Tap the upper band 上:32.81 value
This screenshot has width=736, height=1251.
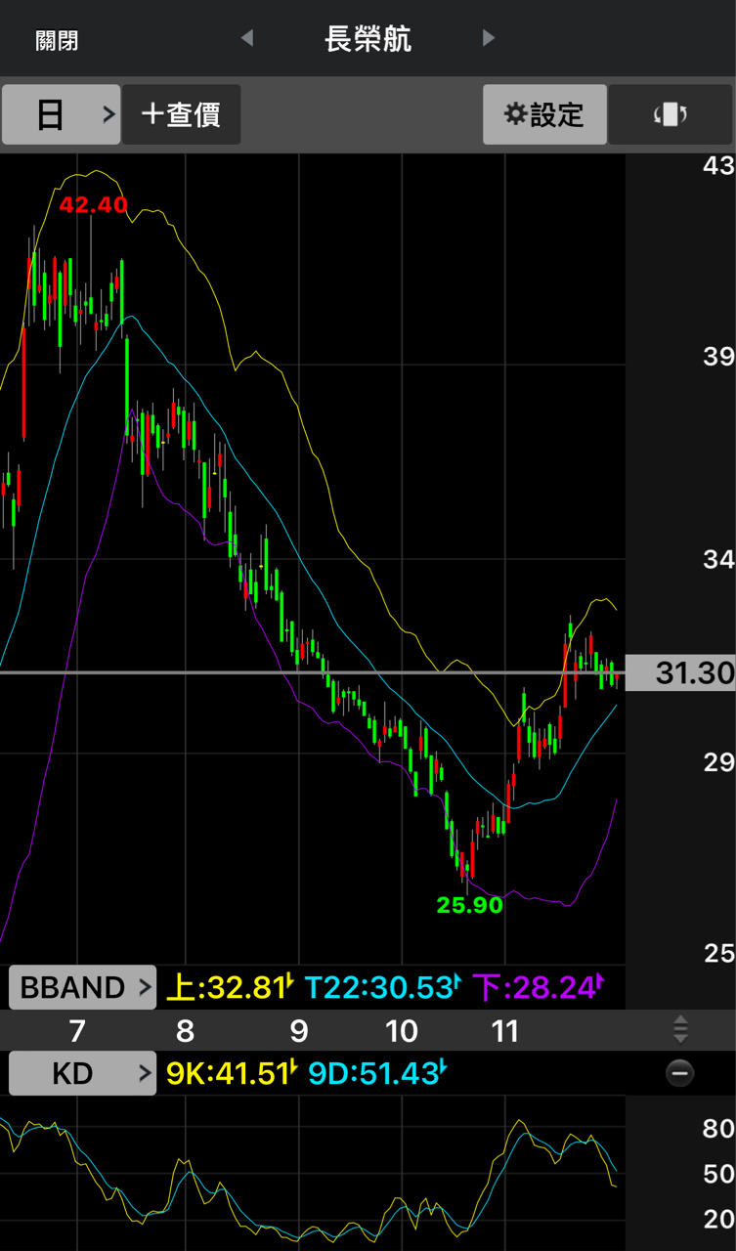(x=230, y=987)
